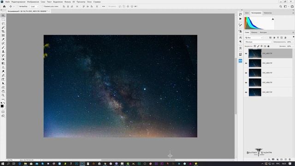This screenshot has width=295, height=166.
Task: Click the Home icon in options bar
Action: [x=4, y=6]
